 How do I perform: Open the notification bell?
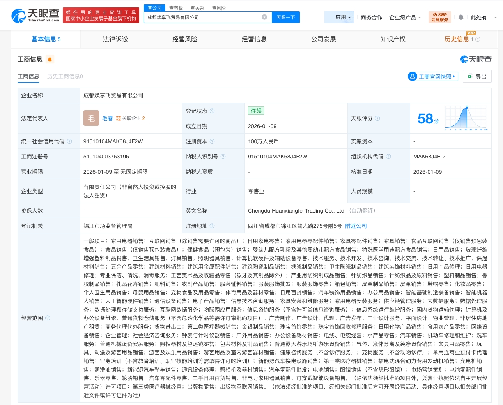coord(460,18)
